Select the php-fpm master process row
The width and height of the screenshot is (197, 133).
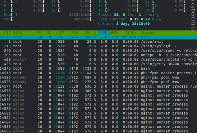click(99, 73)
